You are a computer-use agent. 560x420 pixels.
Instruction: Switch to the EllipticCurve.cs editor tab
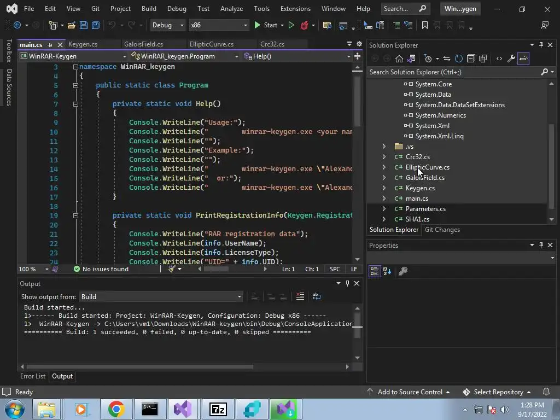click(212, 44)
